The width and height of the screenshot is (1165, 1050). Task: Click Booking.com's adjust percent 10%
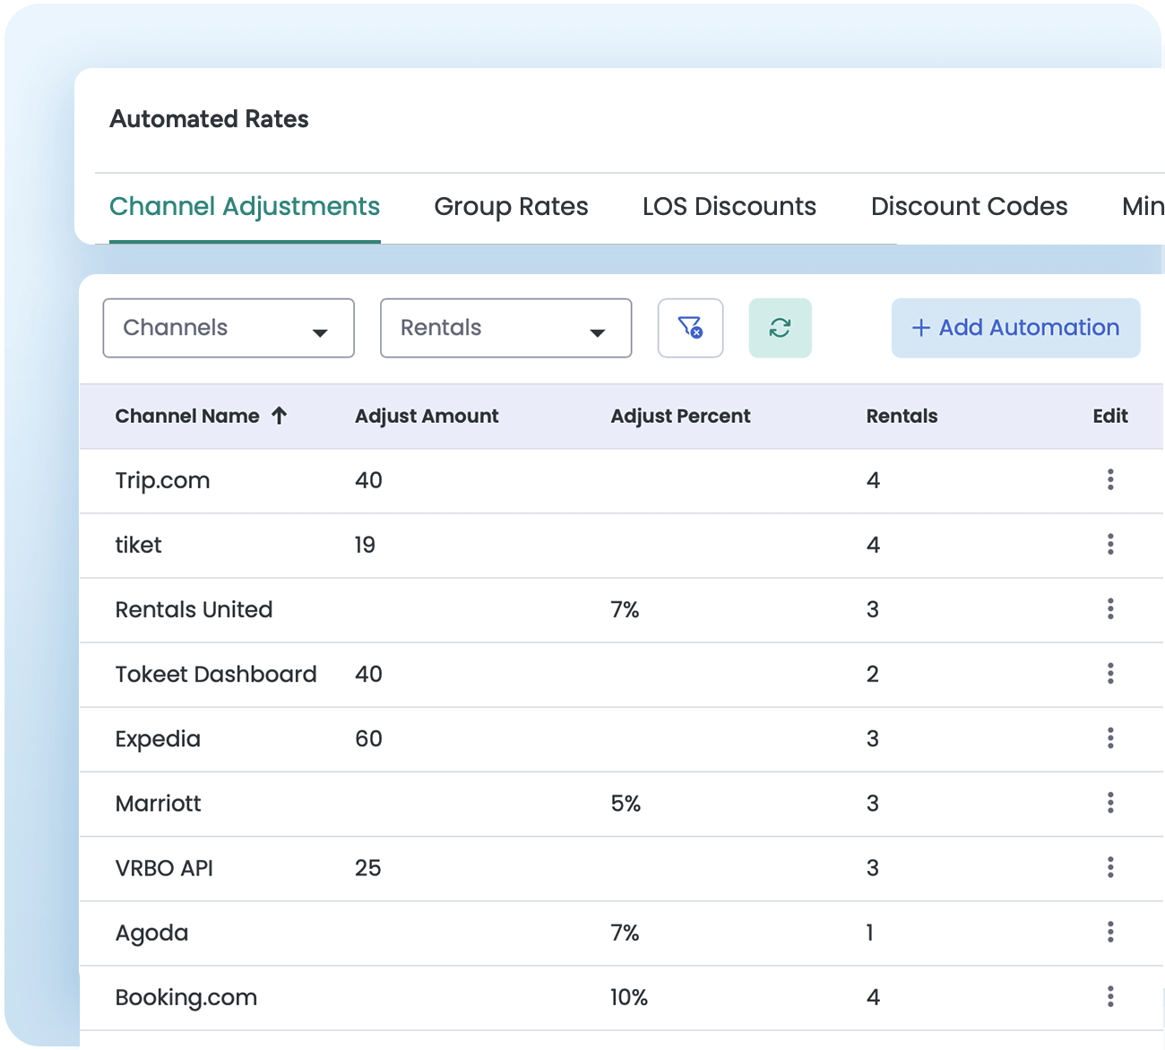[629, 997]
